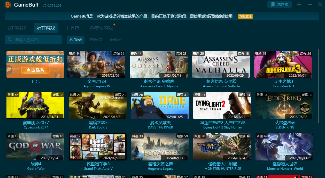Click the 潜水员戴夫 title link

click(160, 123)
